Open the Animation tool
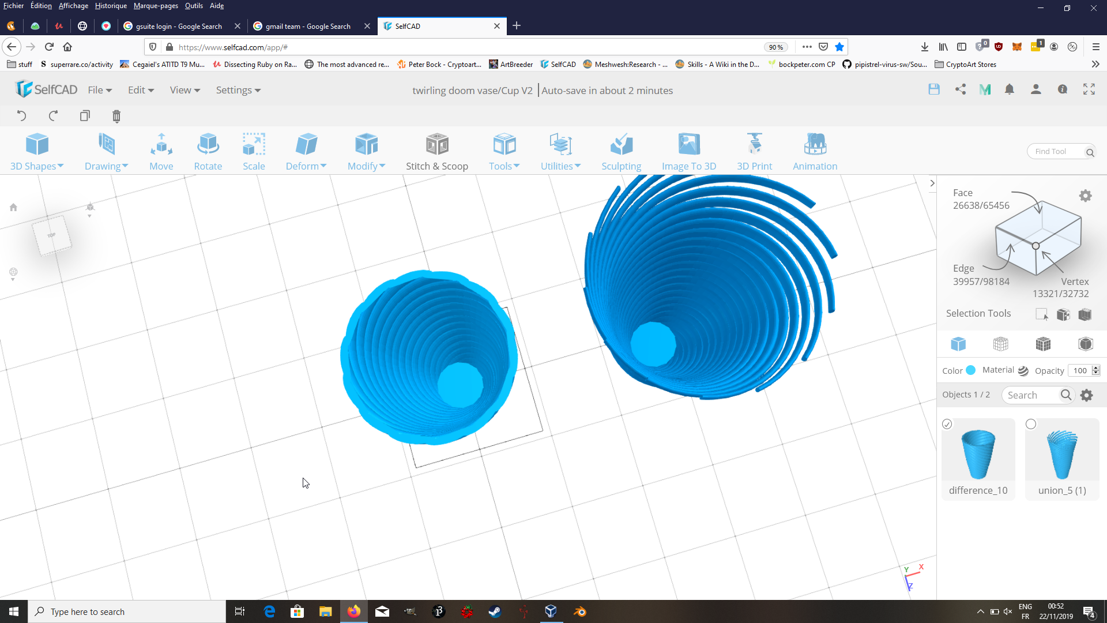Viewport: 1107px width, 623px height. point(815,152)
